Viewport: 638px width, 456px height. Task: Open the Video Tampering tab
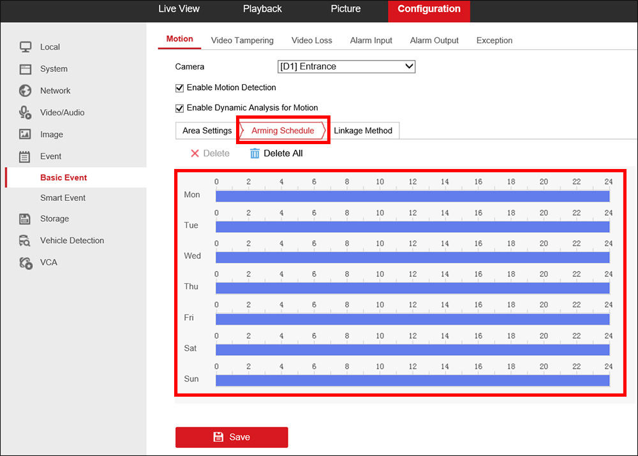[x=242, y=40]
